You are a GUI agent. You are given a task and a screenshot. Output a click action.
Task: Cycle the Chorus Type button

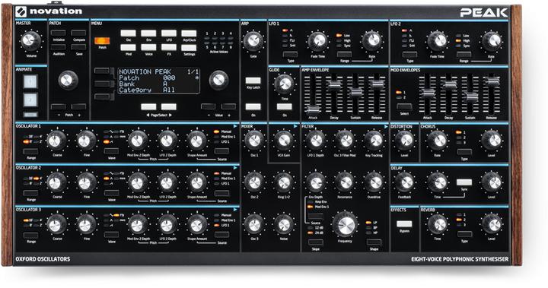[464, 152]
